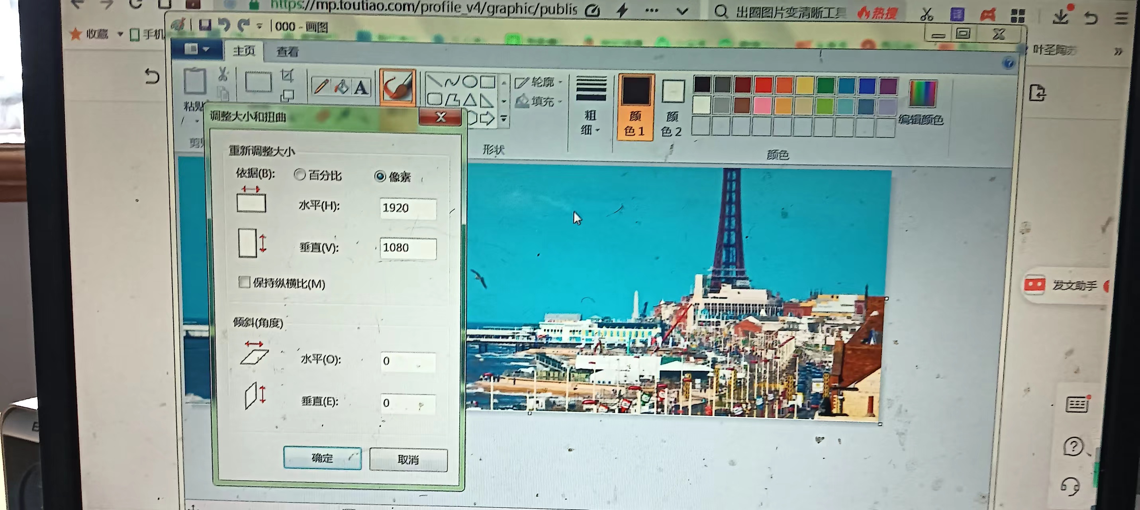The height and width of the screenshot is (510, 1140).
Task: Select the 像素 resize radio button
Action: point(380,177)
